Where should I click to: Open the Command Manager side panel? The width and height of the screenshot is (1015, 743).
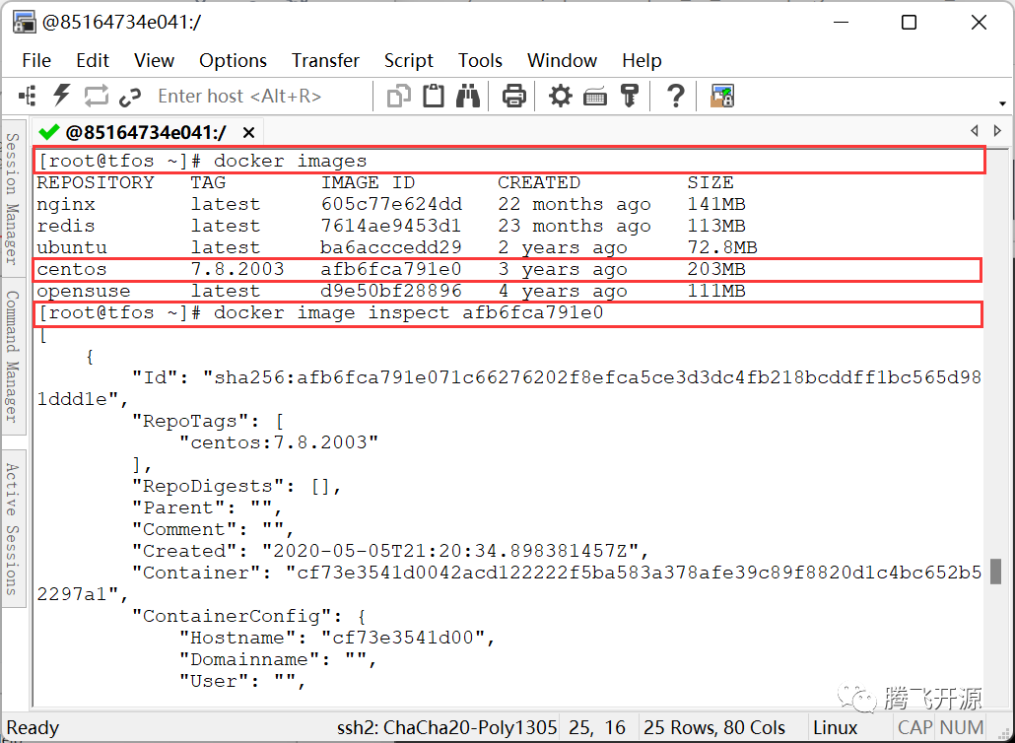click(14, 356)
